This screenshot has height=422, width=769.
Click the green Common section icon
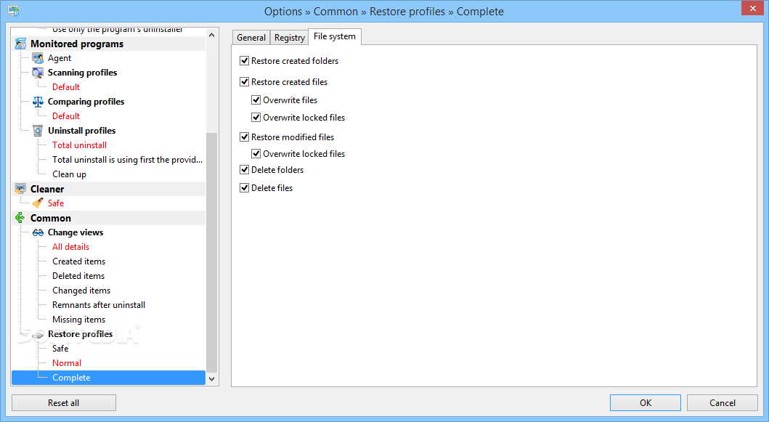20,218
